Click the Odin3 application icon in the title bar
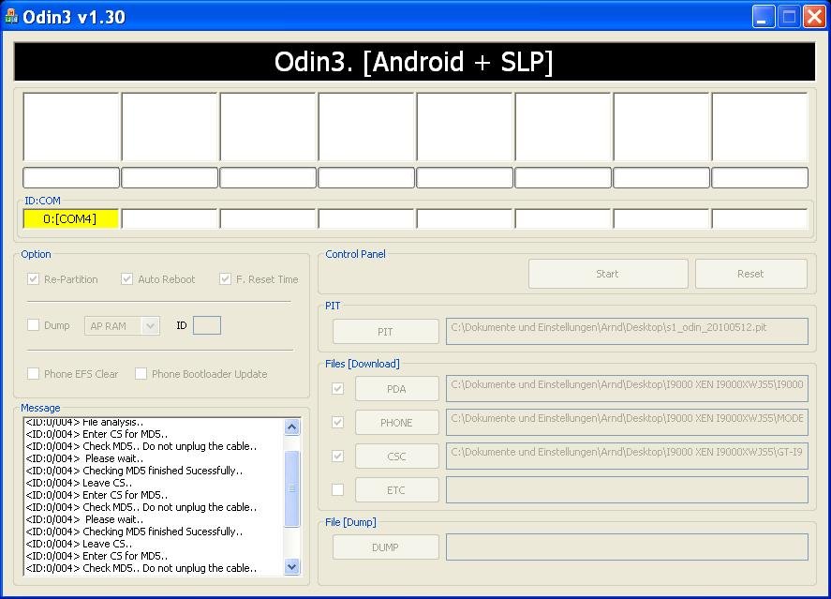The width and height of the screenshot is (831, 599). coord(11,17)
